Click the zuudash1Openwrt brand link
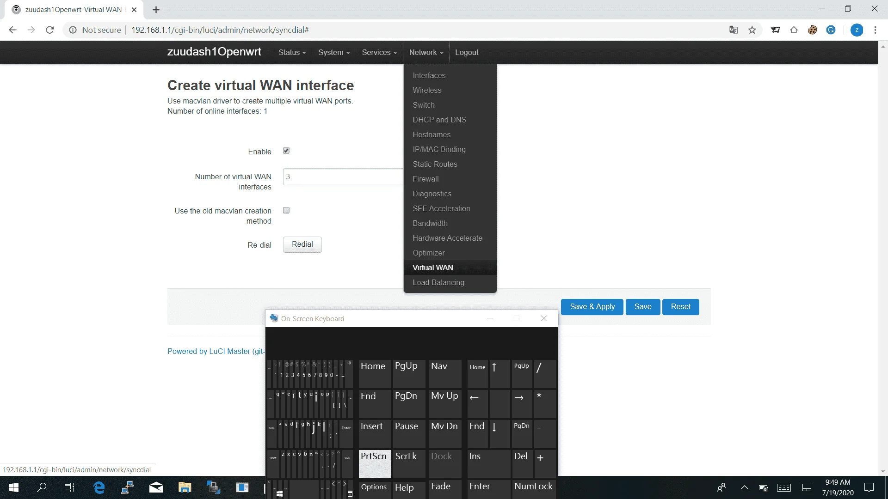Viewport: 888px width, 499px height. [214, 52]
